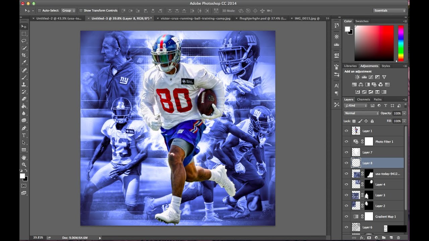
Task: Toggle Quick Mask mode icon
Action: pyautogui.click(x=24, y=185)
